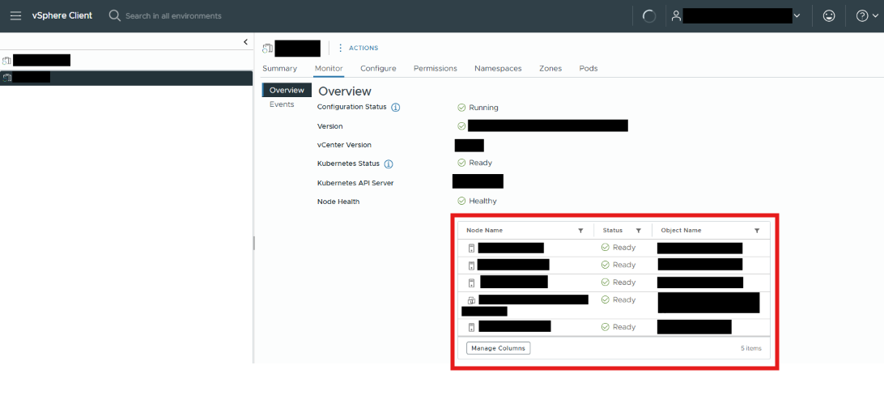Filter the Node Name column
Image resolution: width=884 pixels, height=395 pixels.
pos(580,231)
